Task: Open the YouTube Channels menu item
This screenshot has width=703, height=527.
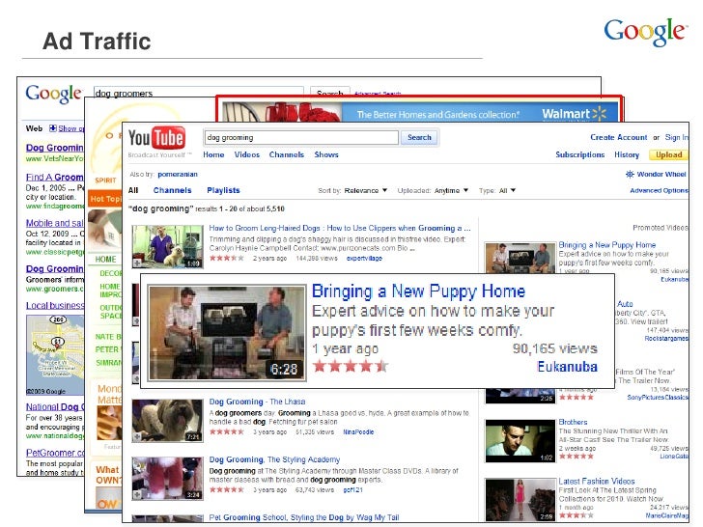Action: click(287, 154)
